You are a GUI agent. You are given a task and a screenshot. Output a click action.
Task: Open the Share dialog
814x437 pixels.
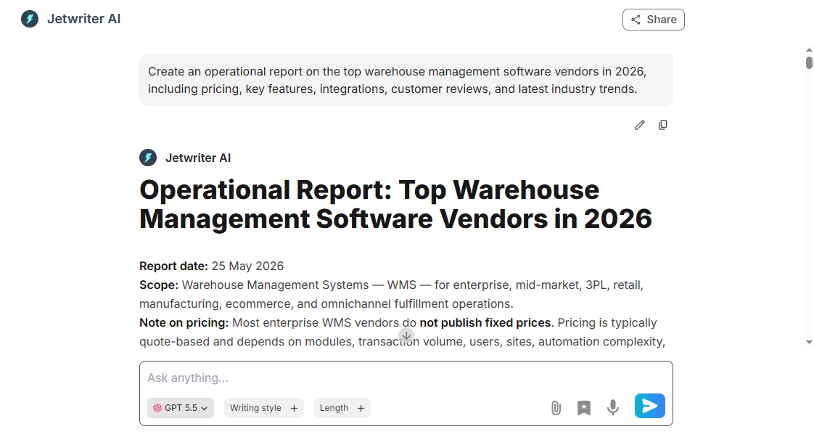(x=653, y=20)
